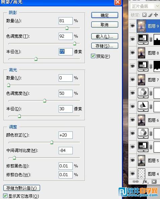Click chain icon on triangle adjustment layer
Viewport: 160px width, 199px height.
point(151,107)
